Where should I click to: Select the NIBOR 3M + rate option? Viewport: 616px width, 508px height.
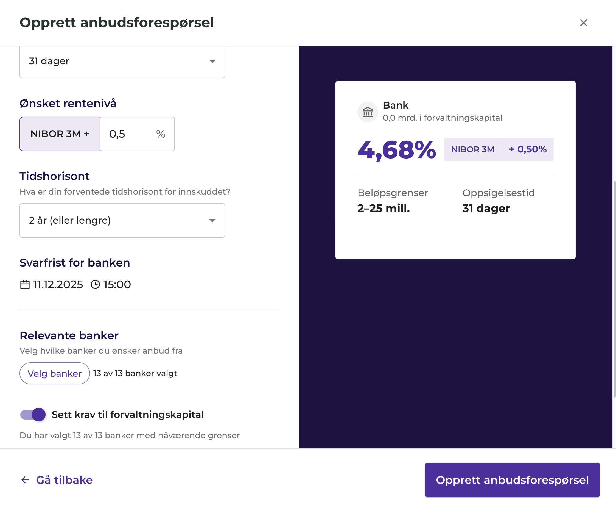point(60,134)
